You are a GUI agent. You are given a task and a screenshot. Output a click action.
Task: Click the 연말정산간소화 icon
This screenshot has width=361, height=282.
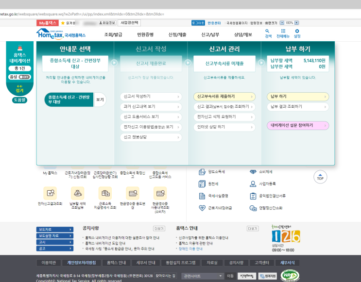[253, 208]
